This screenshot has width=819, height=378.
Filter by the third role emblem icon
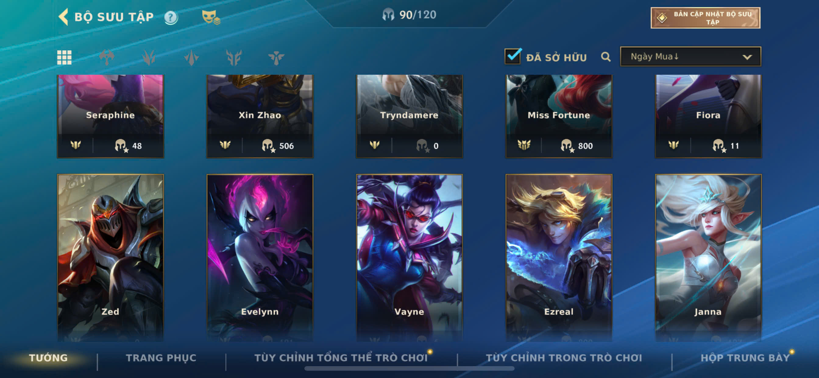click(x=191, y=58)
